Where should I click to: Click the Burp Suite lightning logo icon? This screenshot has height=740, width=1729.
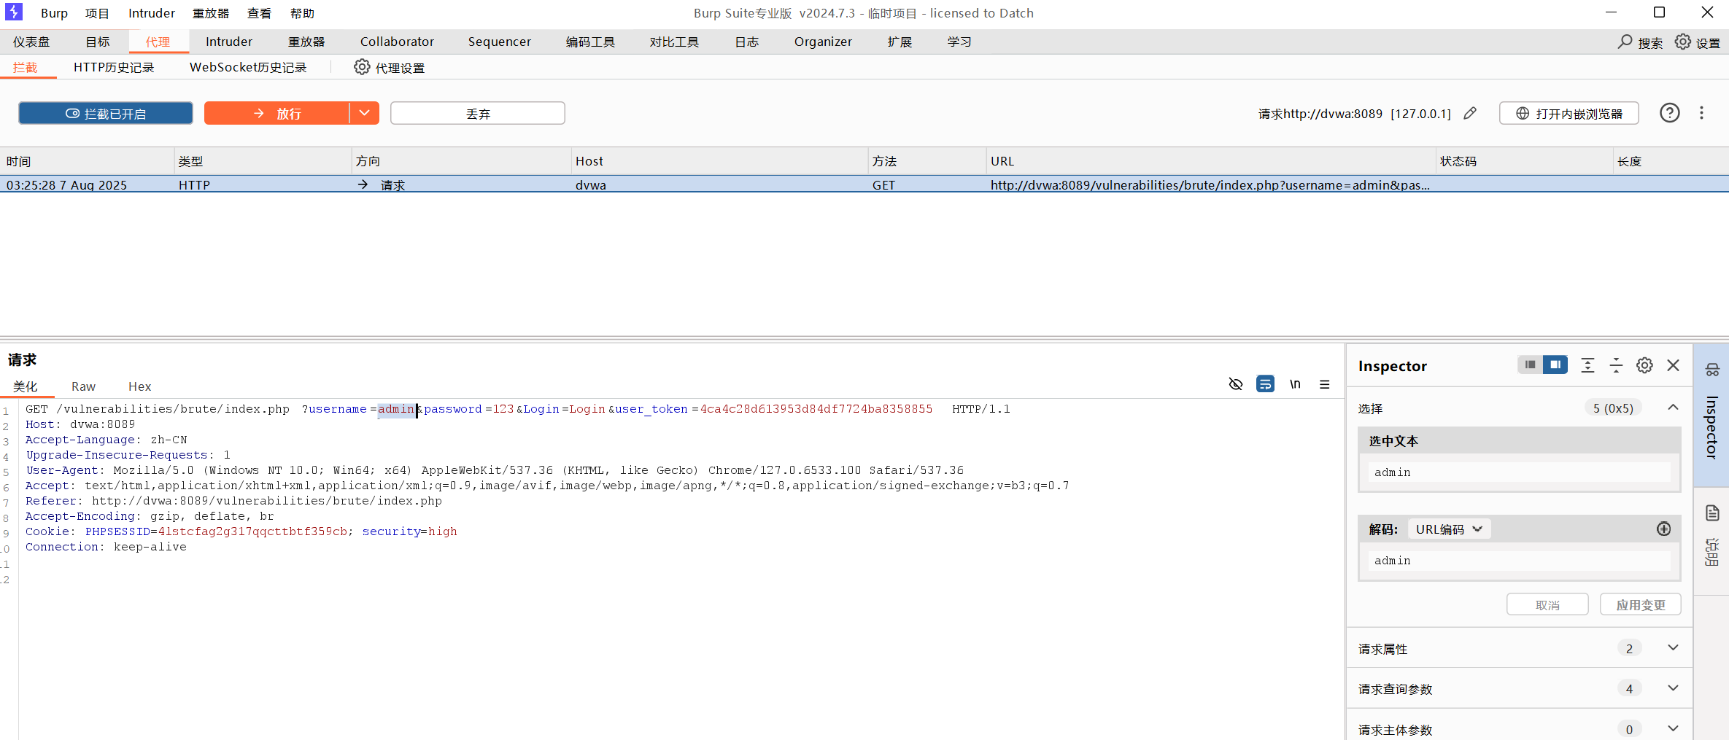(14, 12)
